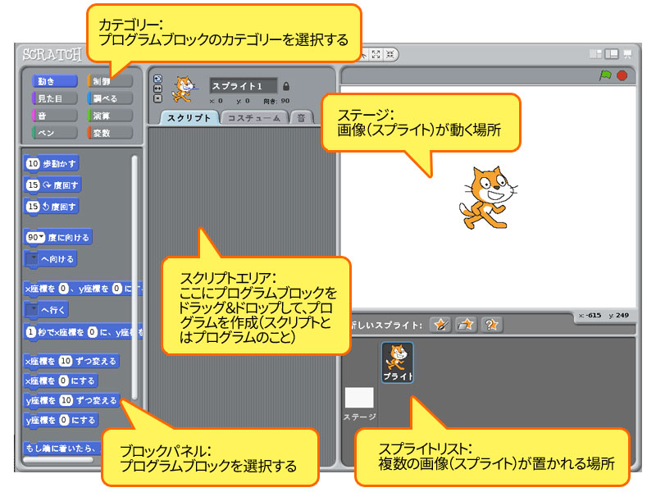Select the 変数 category button
The height and width of the screenshot is (492, 656).
(x=112, y=134)
